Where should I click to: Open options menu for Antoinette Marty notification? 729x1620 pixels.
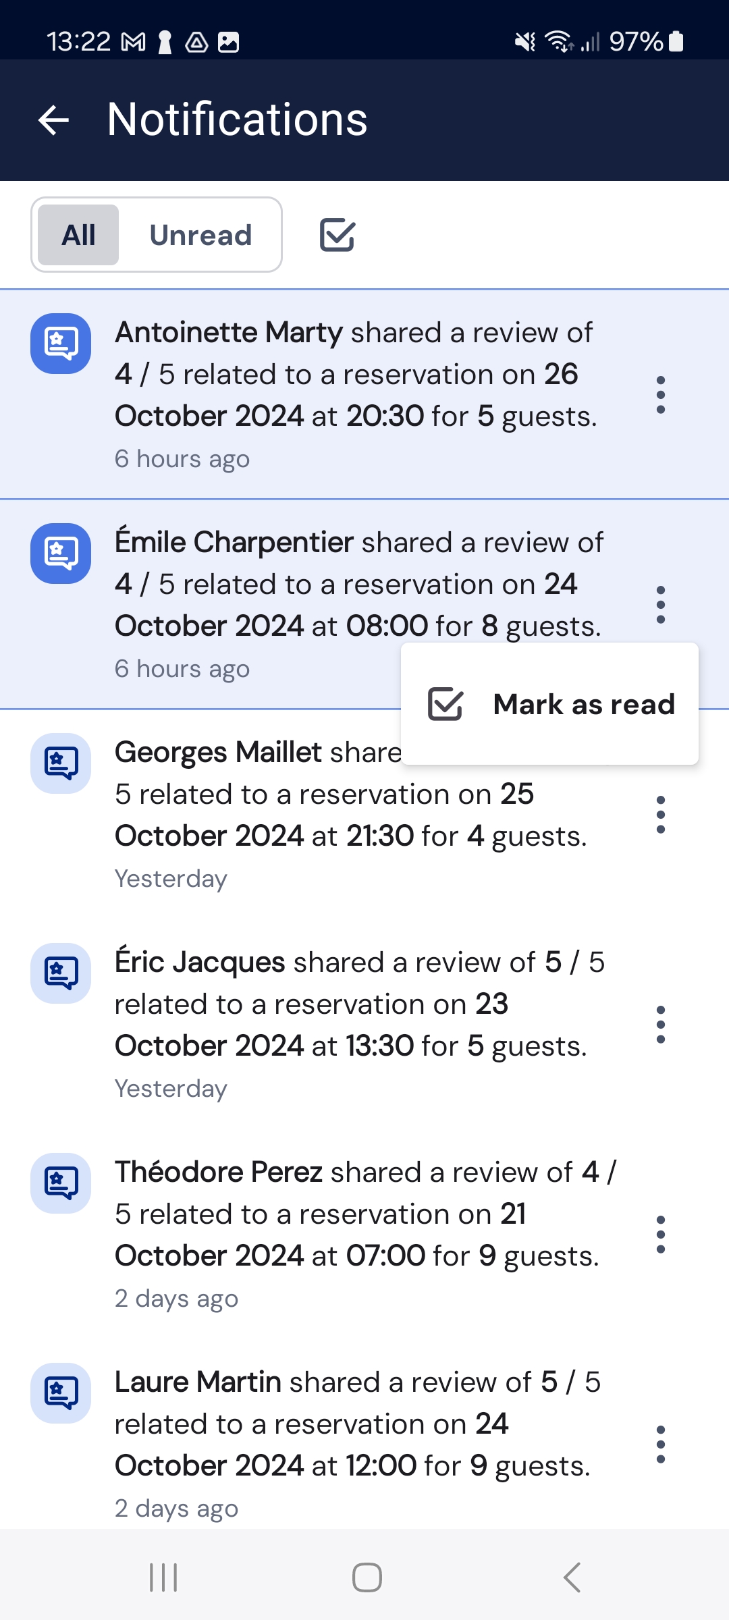coord(661,395)
